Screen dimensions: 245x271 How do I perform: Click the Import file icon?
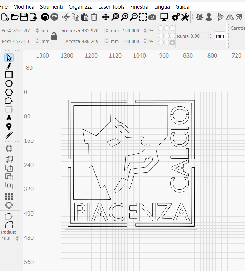point(33,17)
